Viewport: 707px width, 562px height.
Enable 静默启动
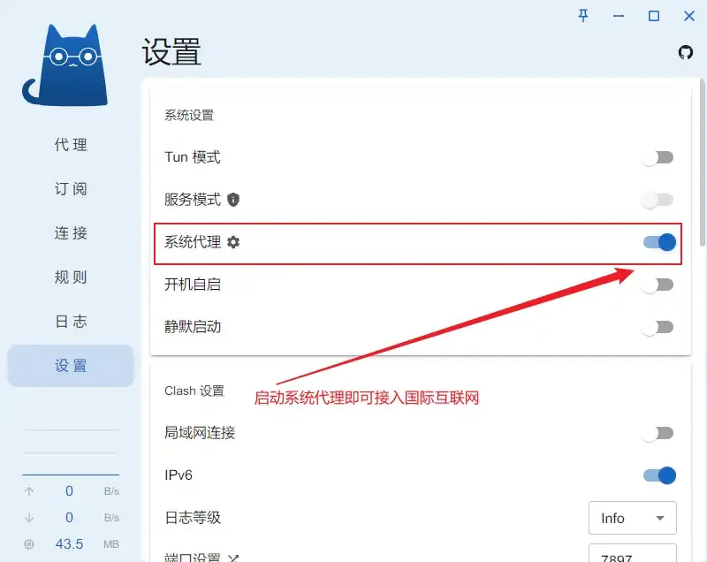coord(658,327)
